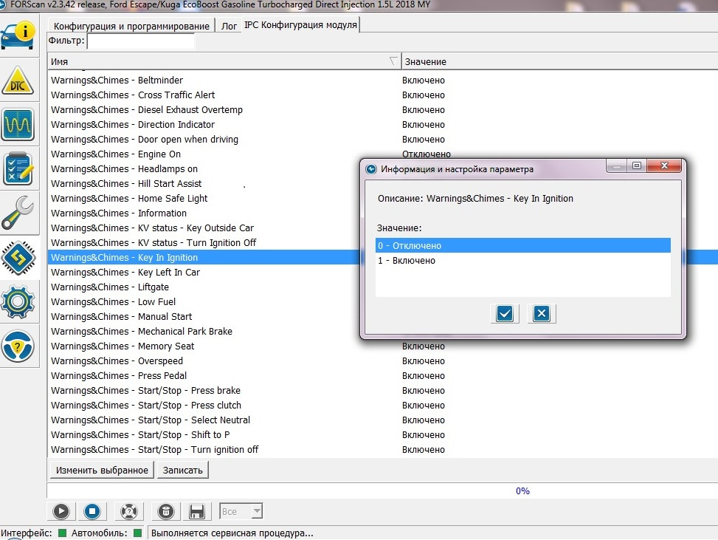Cancel the parameter dialog with X button
Viewport: 718px width, 540px height.
pos(542,313)
